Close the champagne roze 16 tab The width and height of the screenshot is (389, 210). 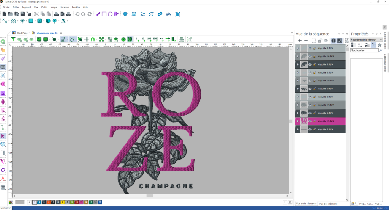tap(61, 33)
